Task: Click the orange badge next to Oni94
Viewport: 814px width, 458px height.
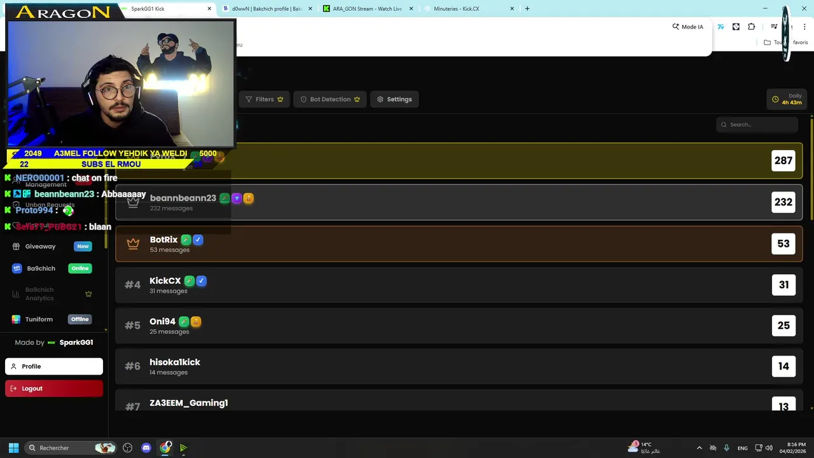Action: [x=196, y=322]
